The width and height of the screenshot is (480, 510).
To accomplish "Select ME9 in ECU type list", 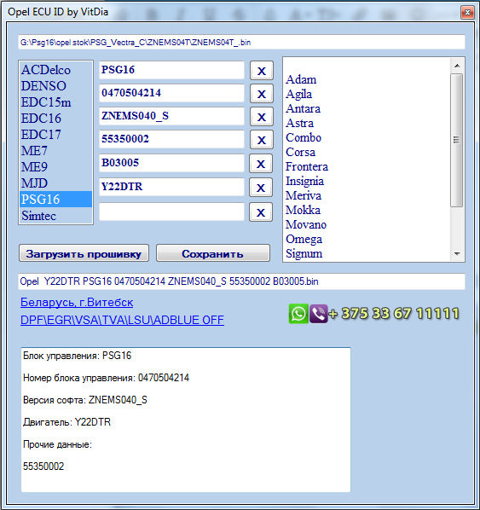I will click(55, 167).
